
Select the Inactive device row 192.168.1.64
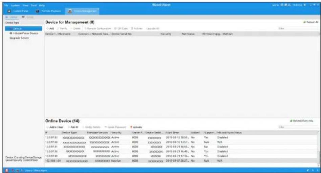click(181, 161)
